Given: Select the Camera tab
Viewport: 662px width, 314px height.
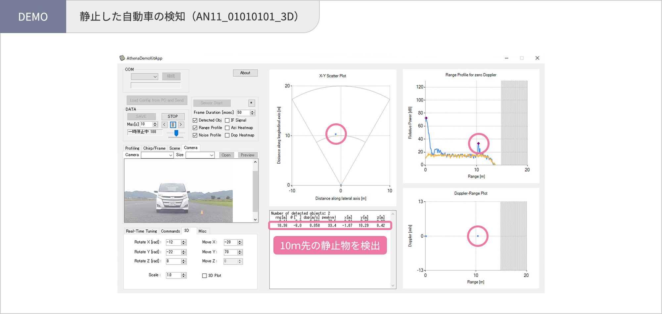Looking at the screenshot, I should tap(191, 148).
